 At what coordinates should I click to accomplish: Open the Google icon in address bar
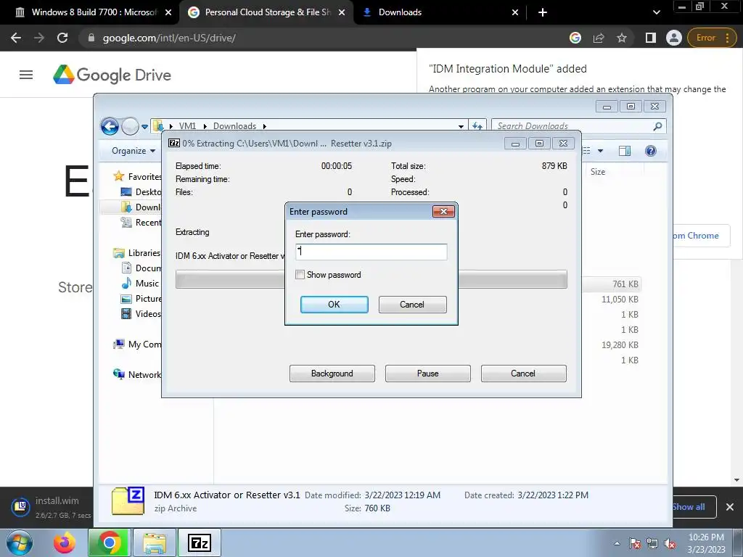(x=575, y=38)
